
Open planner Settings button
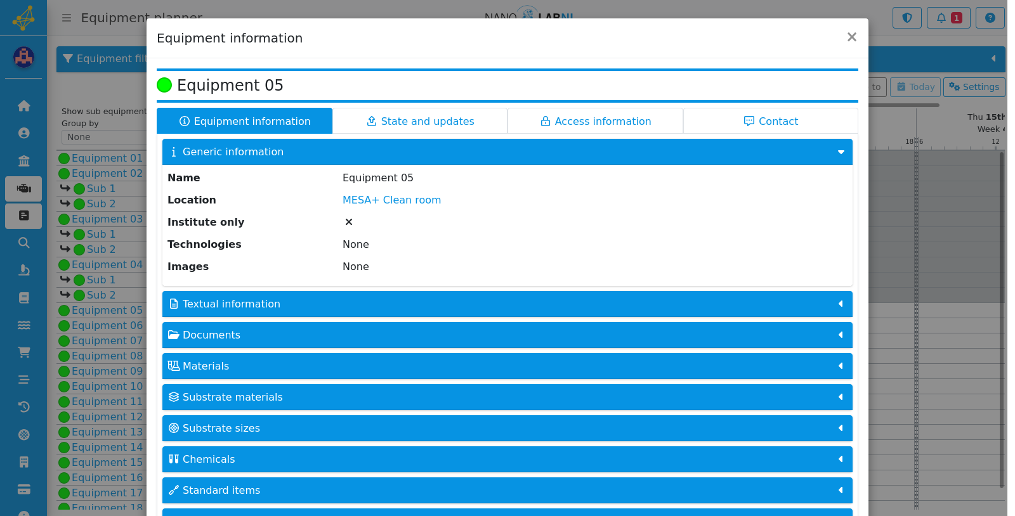974,87
